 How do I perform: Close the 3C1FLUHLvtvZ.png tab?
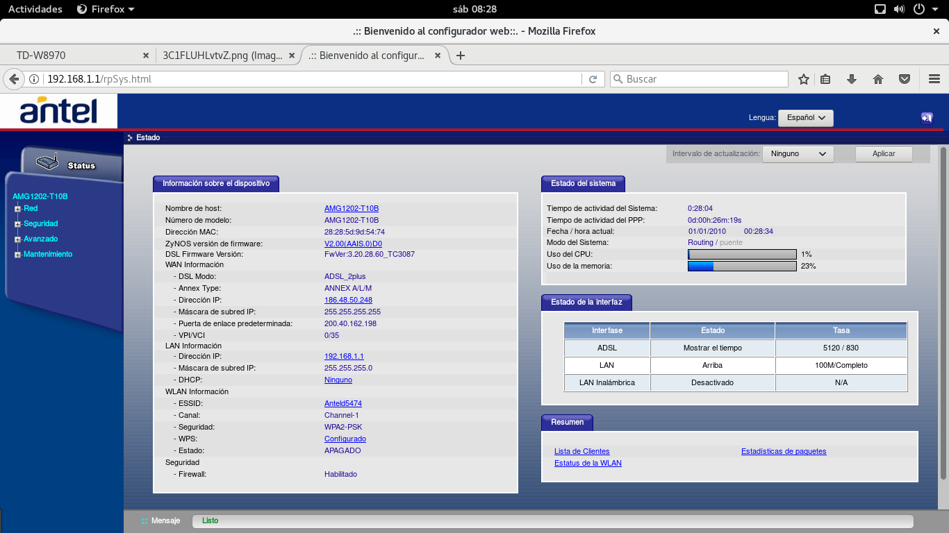point(292,56)
